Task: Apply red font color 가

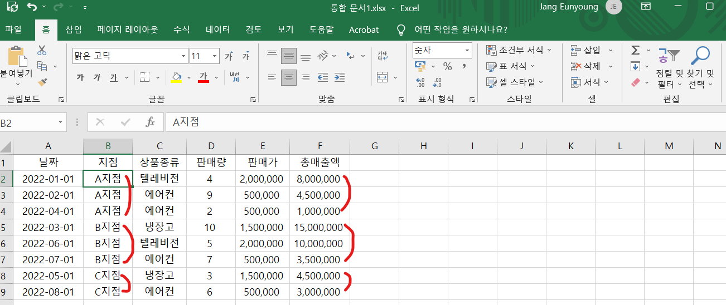Action: (x=204, y=77)
